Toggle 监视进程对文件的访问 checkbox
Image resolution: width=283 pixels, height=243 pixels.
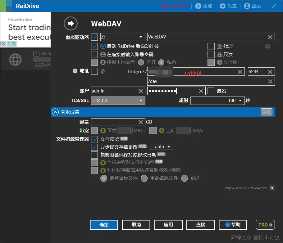pos(94,163)
